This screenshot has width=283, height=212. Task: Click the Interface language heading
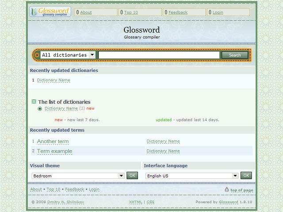(x=166, y=166)
